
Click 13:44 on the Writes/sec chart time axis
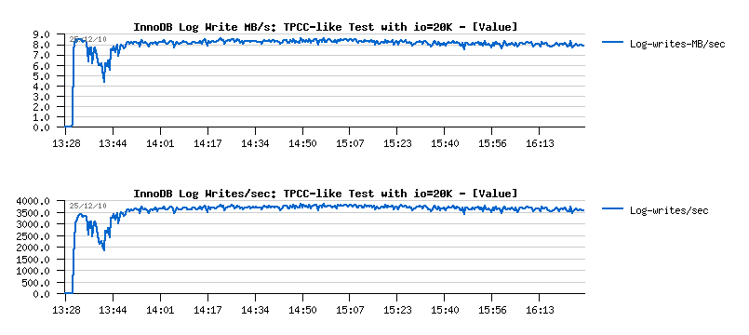114,311
